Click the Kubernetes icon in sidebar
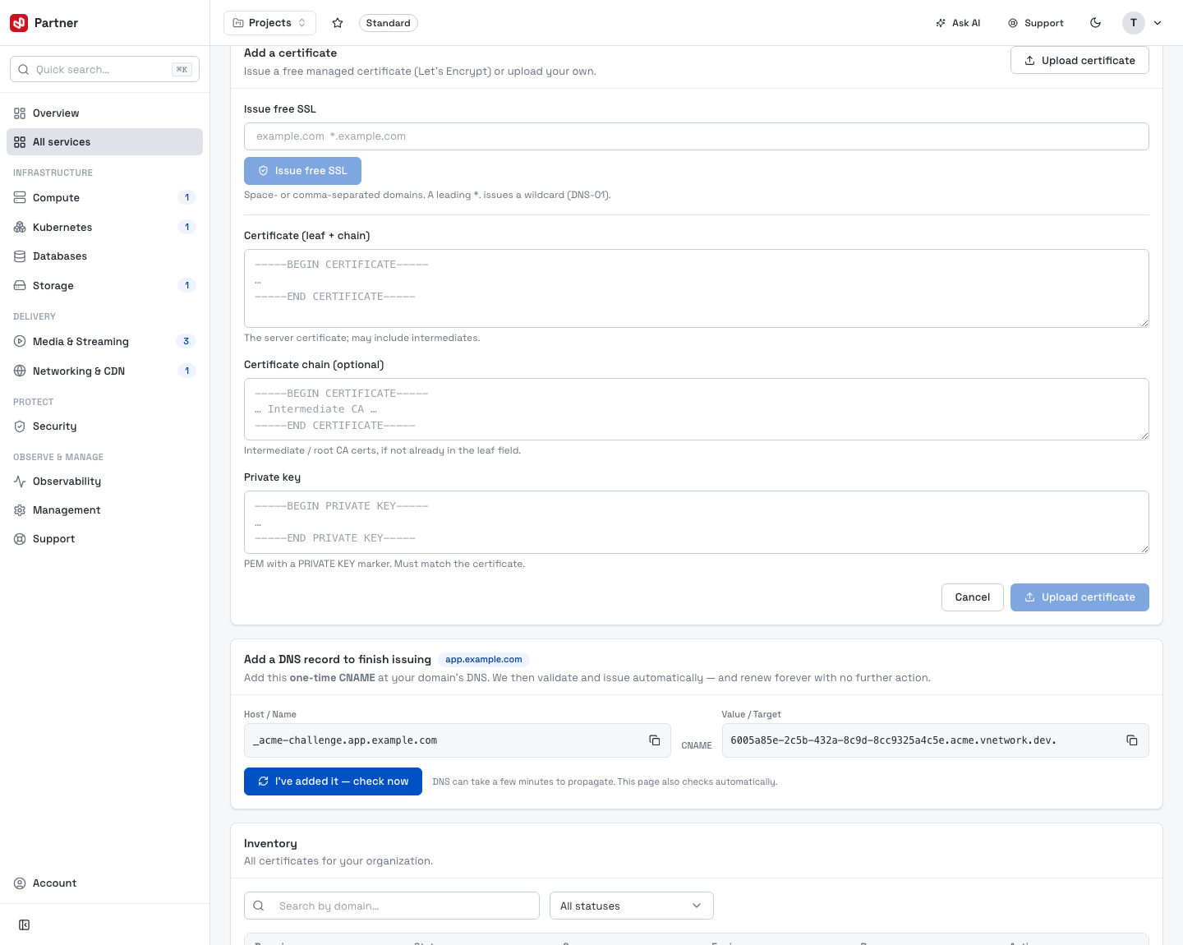The image size is (1183, 945). (x=20, y=228)
